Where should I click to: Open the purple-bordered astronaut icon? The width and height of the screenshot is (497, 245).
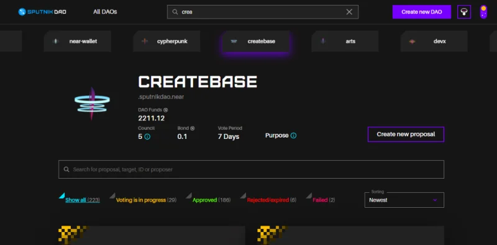coord(464,12)
